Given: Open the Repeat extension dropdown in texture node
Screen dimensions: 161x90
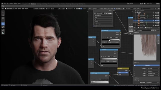Looking at the screenshot, I should point(103,22).
